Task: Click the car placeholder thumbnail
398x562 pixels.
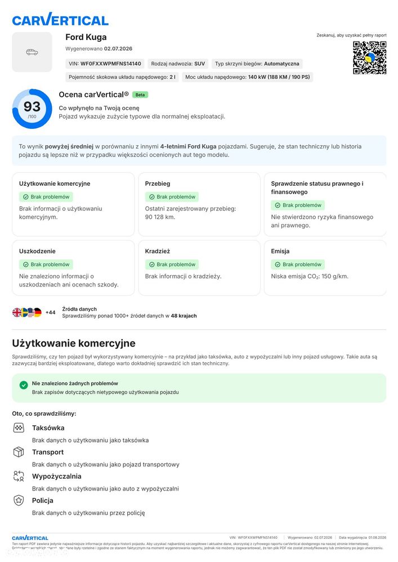Action: coord(32,52)
